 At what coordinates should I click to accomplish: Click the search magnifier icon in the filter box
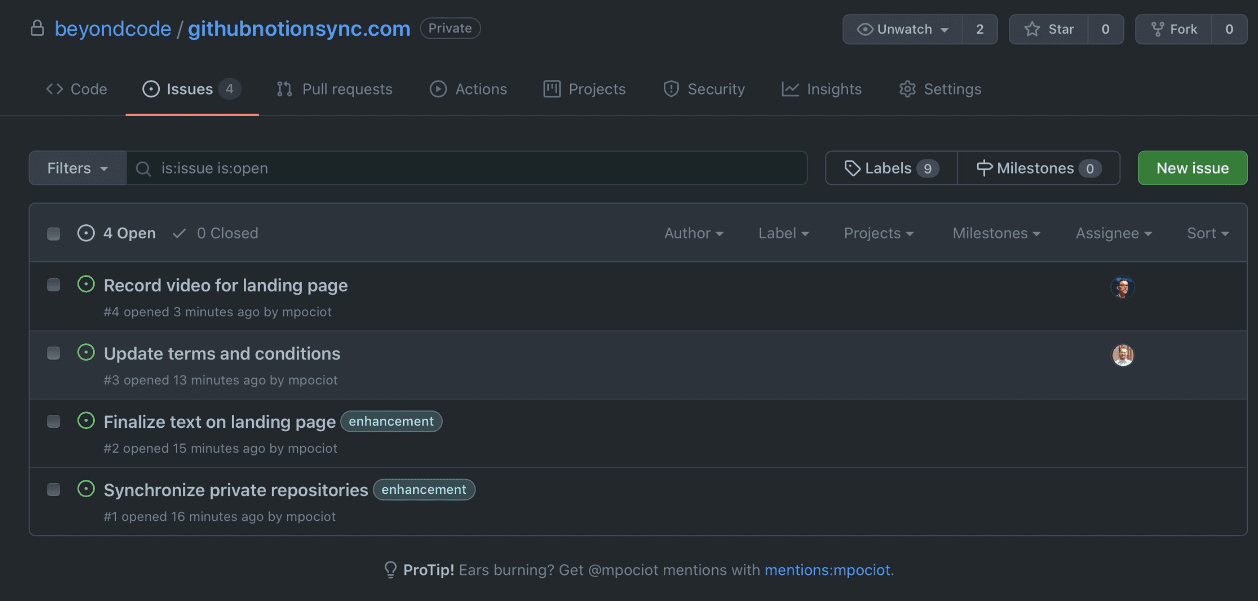tap(143, 169)
